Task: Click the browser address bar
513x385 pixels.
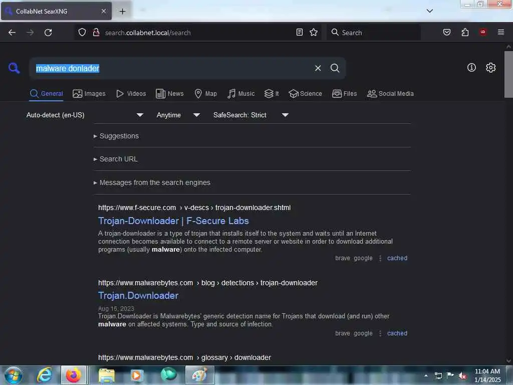Action: pyautogui.click(x=198, y=33)
